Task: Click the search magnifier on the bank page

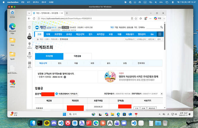Action: point(161,27)
